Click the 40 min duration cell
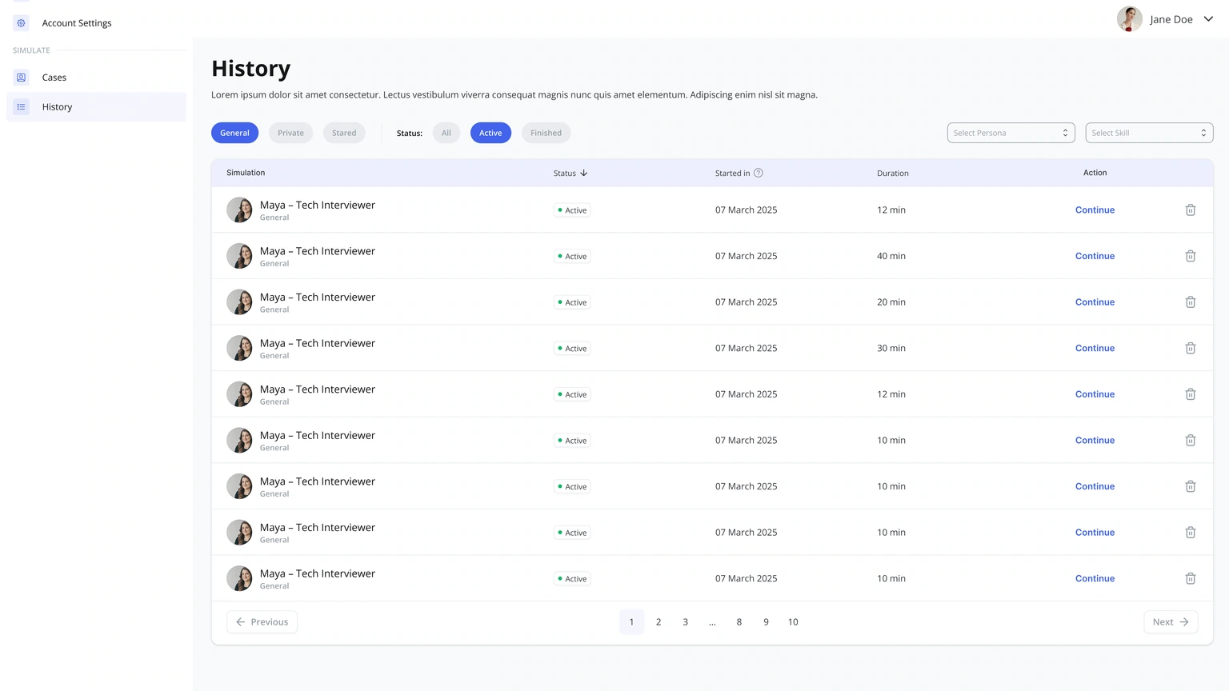The width and height of the screenshot is (1229, 691). [891, 256]
